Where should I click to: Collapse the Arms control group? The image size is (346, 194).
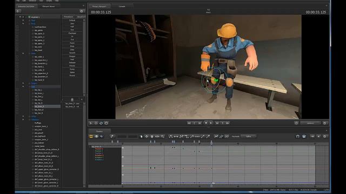[x=23, y=53]
